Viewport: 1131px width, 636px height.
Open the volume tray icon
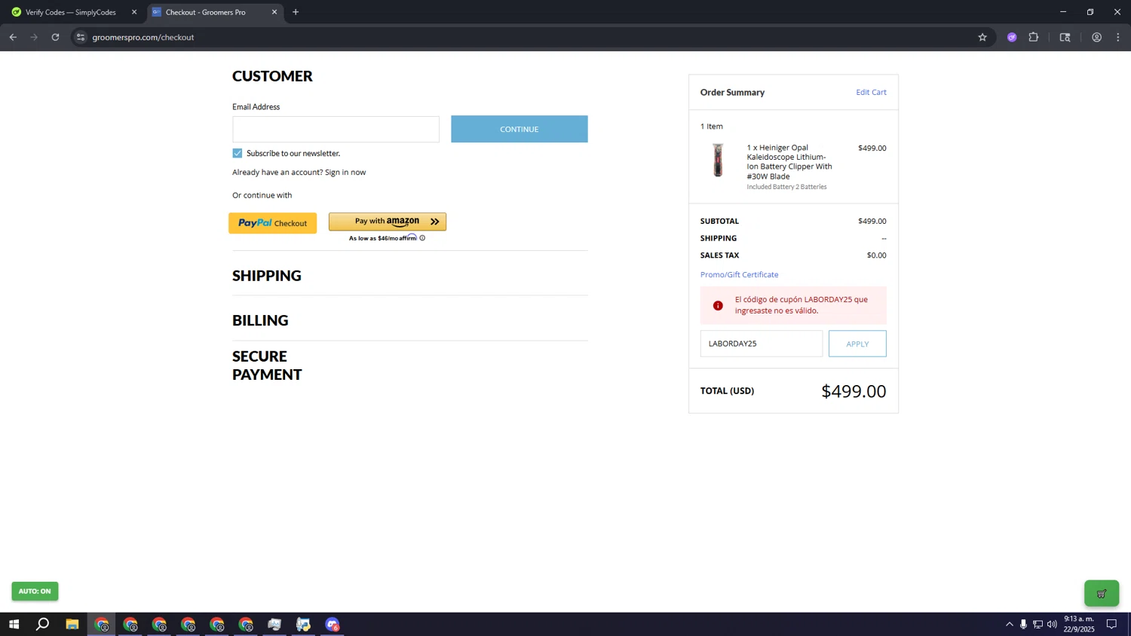[1052, 624]
